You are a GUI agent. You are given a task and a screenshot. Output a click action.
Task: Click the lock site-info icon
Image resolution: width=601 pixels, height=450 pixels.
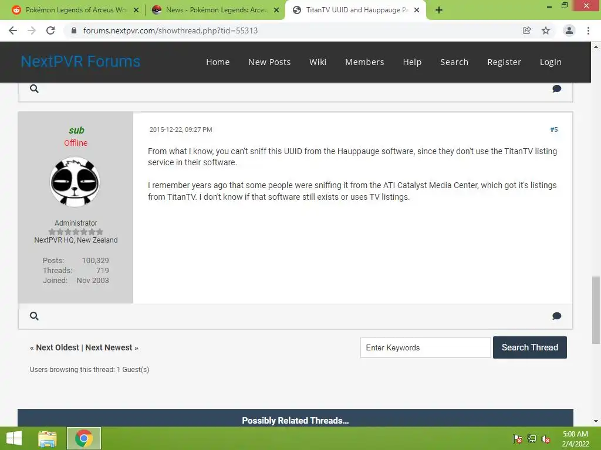point(74,30)
